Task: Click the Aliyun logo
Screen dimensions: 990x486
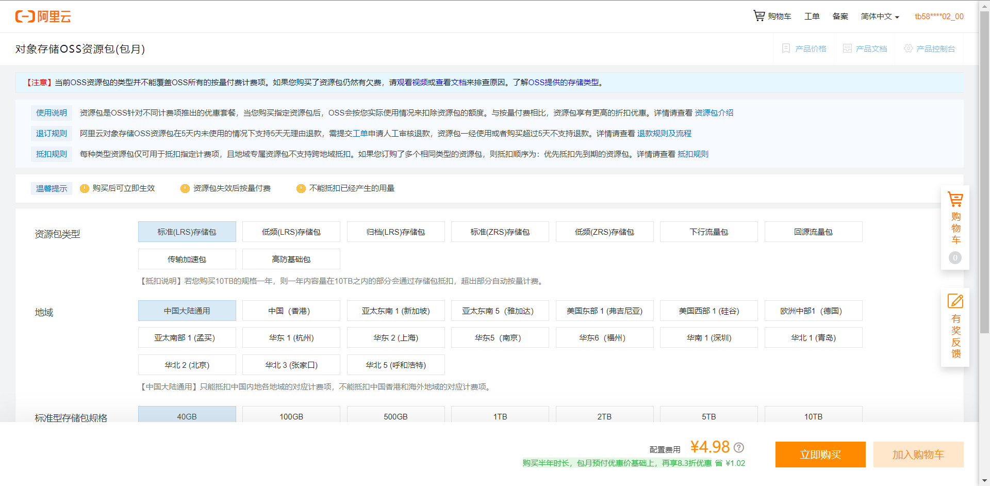Action: (43, 17)
